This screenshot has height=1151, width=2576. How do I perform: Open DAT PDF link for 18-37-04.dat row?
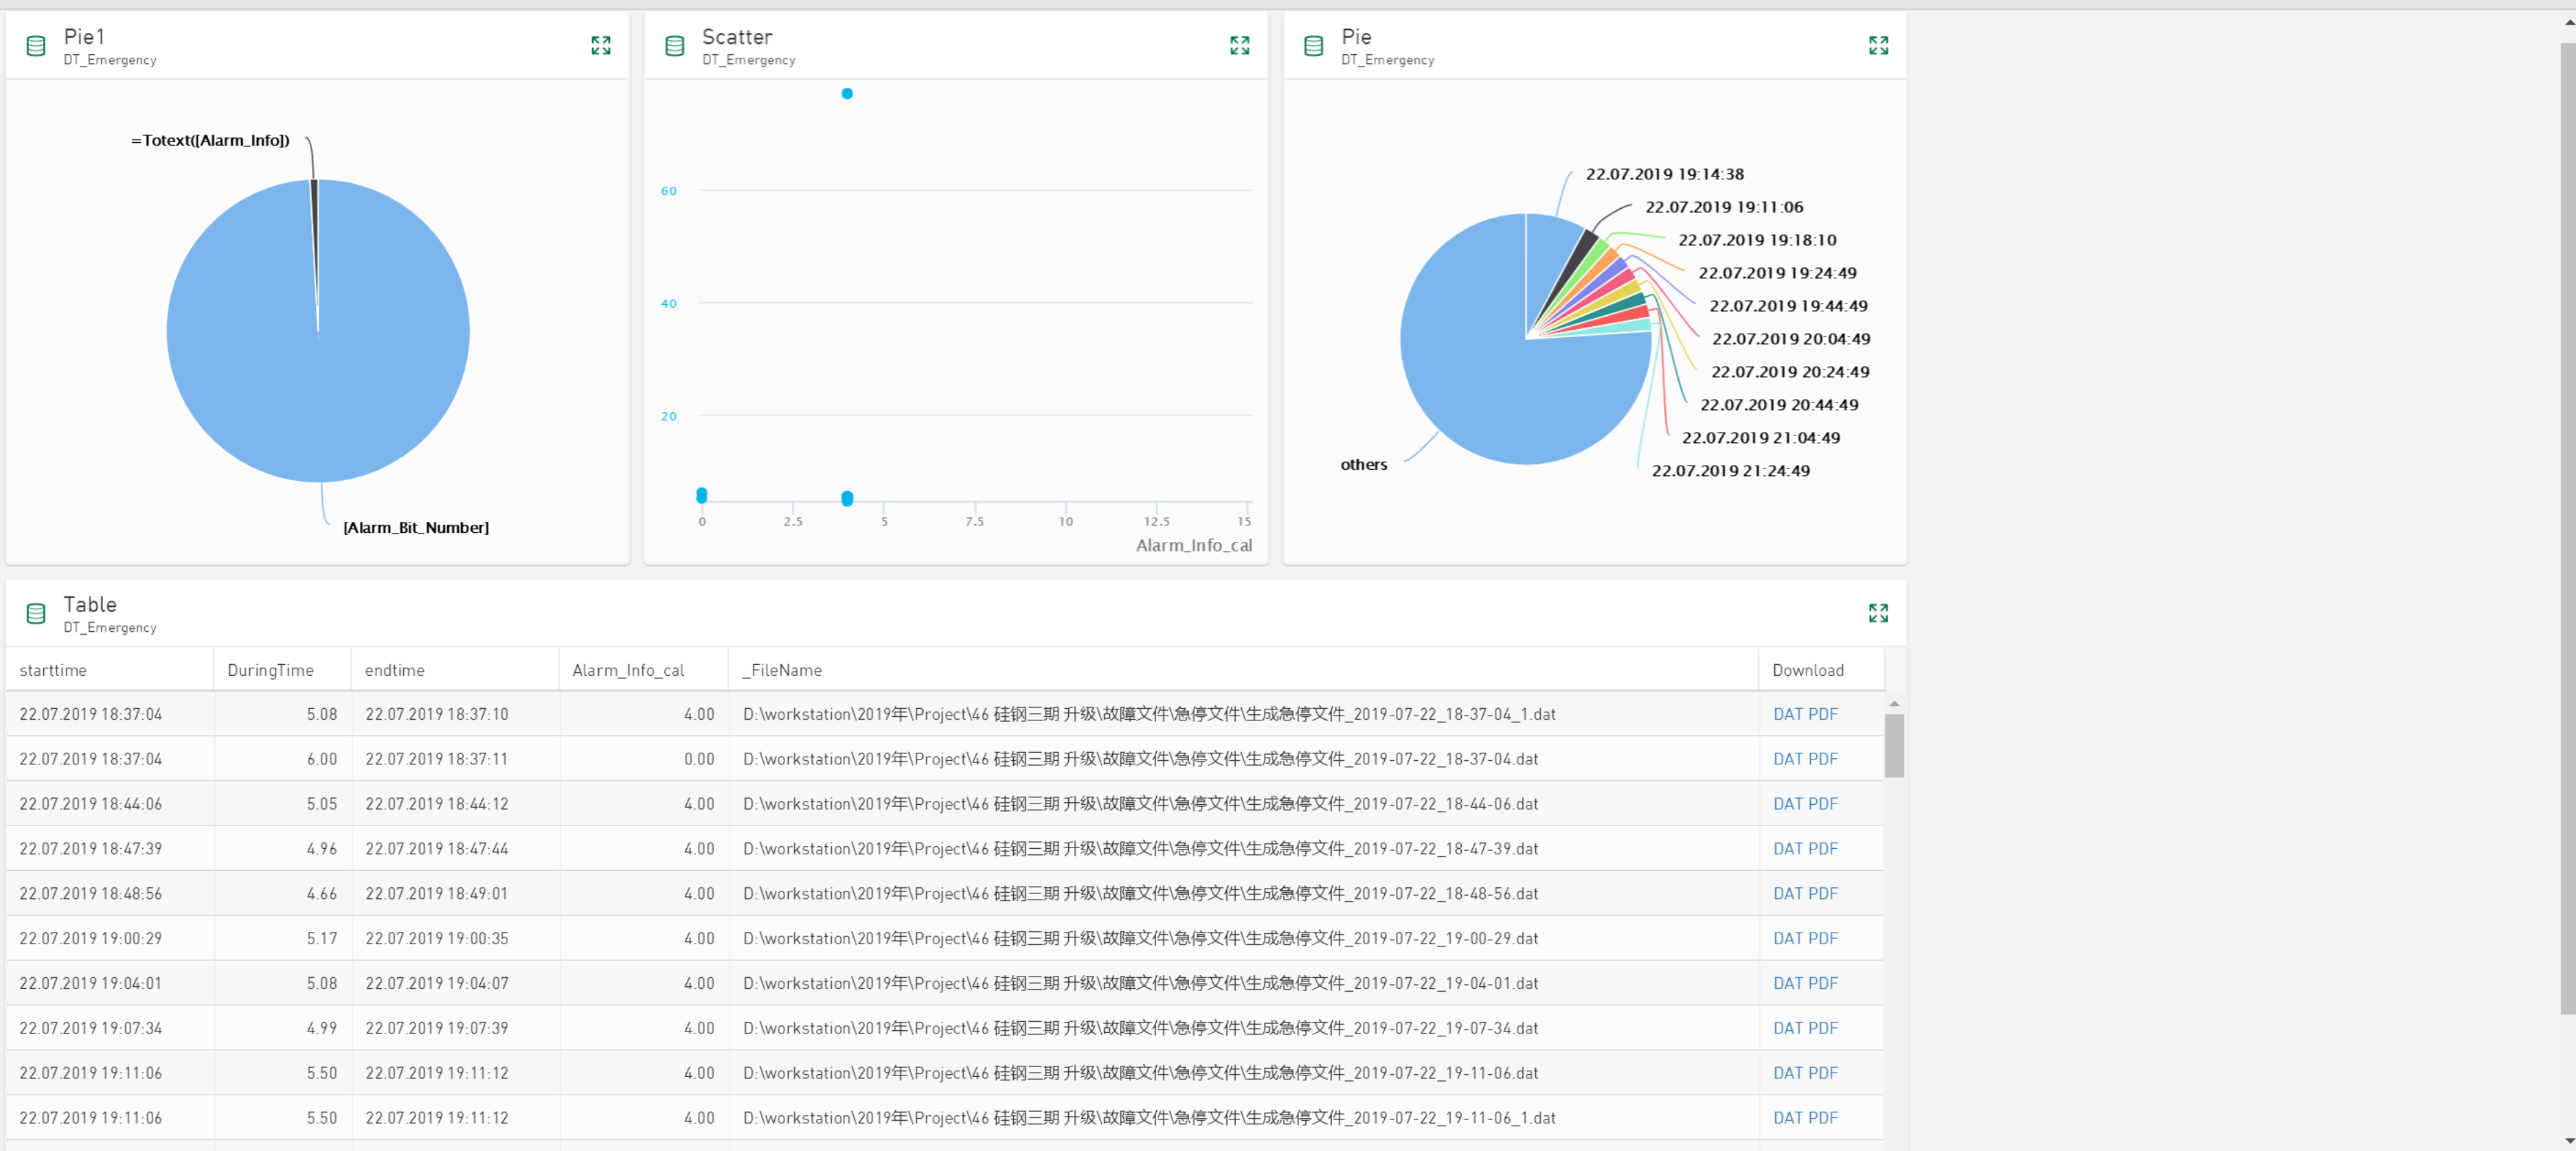pos(1805,759)
